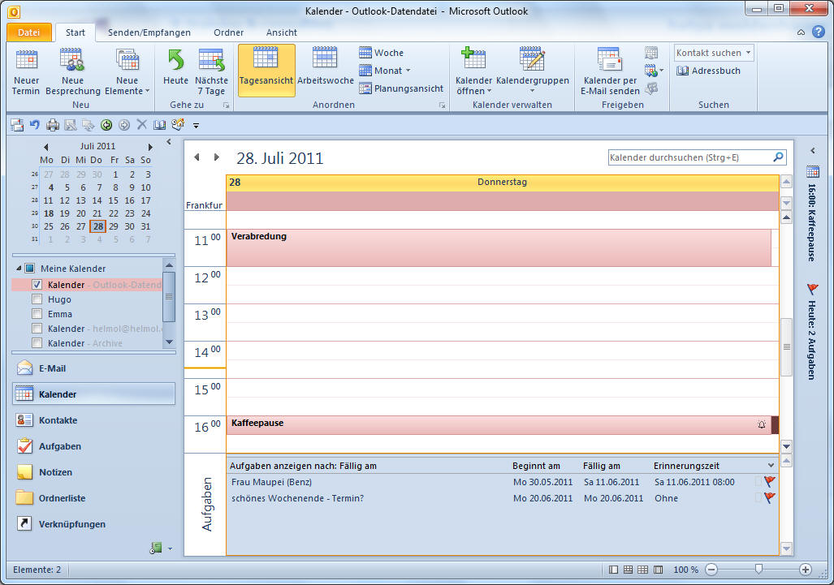The image size is (834, 585).
Task: Show the next 7 days (Nächste 7 Tage)
Action: pos(211,71)
